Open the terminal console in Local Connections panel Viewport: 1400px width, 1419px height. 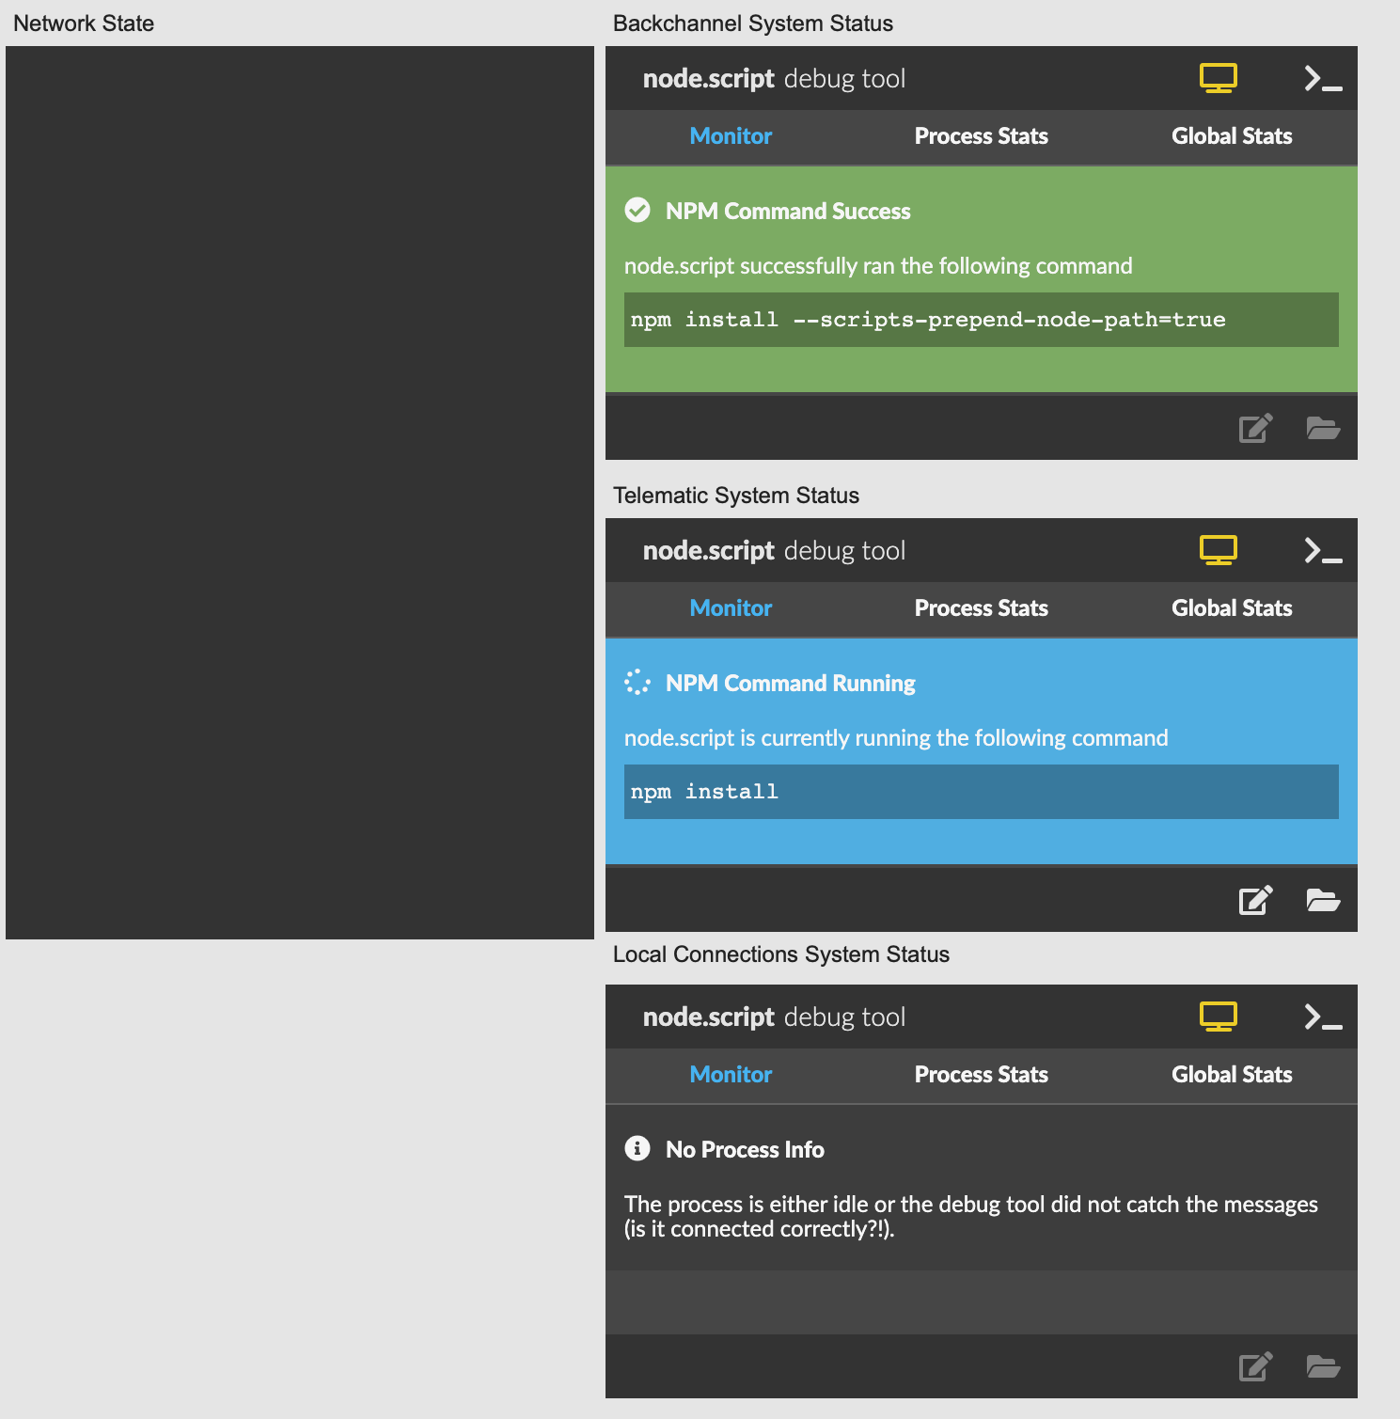[1322, 1017]
